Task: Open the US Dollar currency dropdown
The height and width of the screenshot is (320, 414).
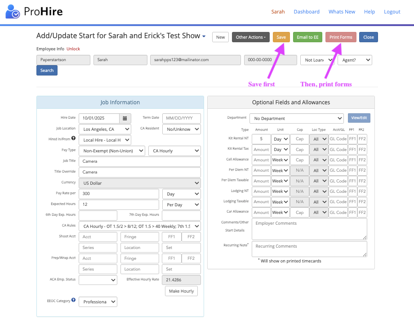Action: click(x=140, y=183)
